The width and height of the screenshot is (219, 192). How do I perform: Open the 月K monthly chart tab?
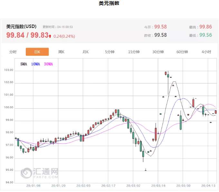[x=85, y=52]
